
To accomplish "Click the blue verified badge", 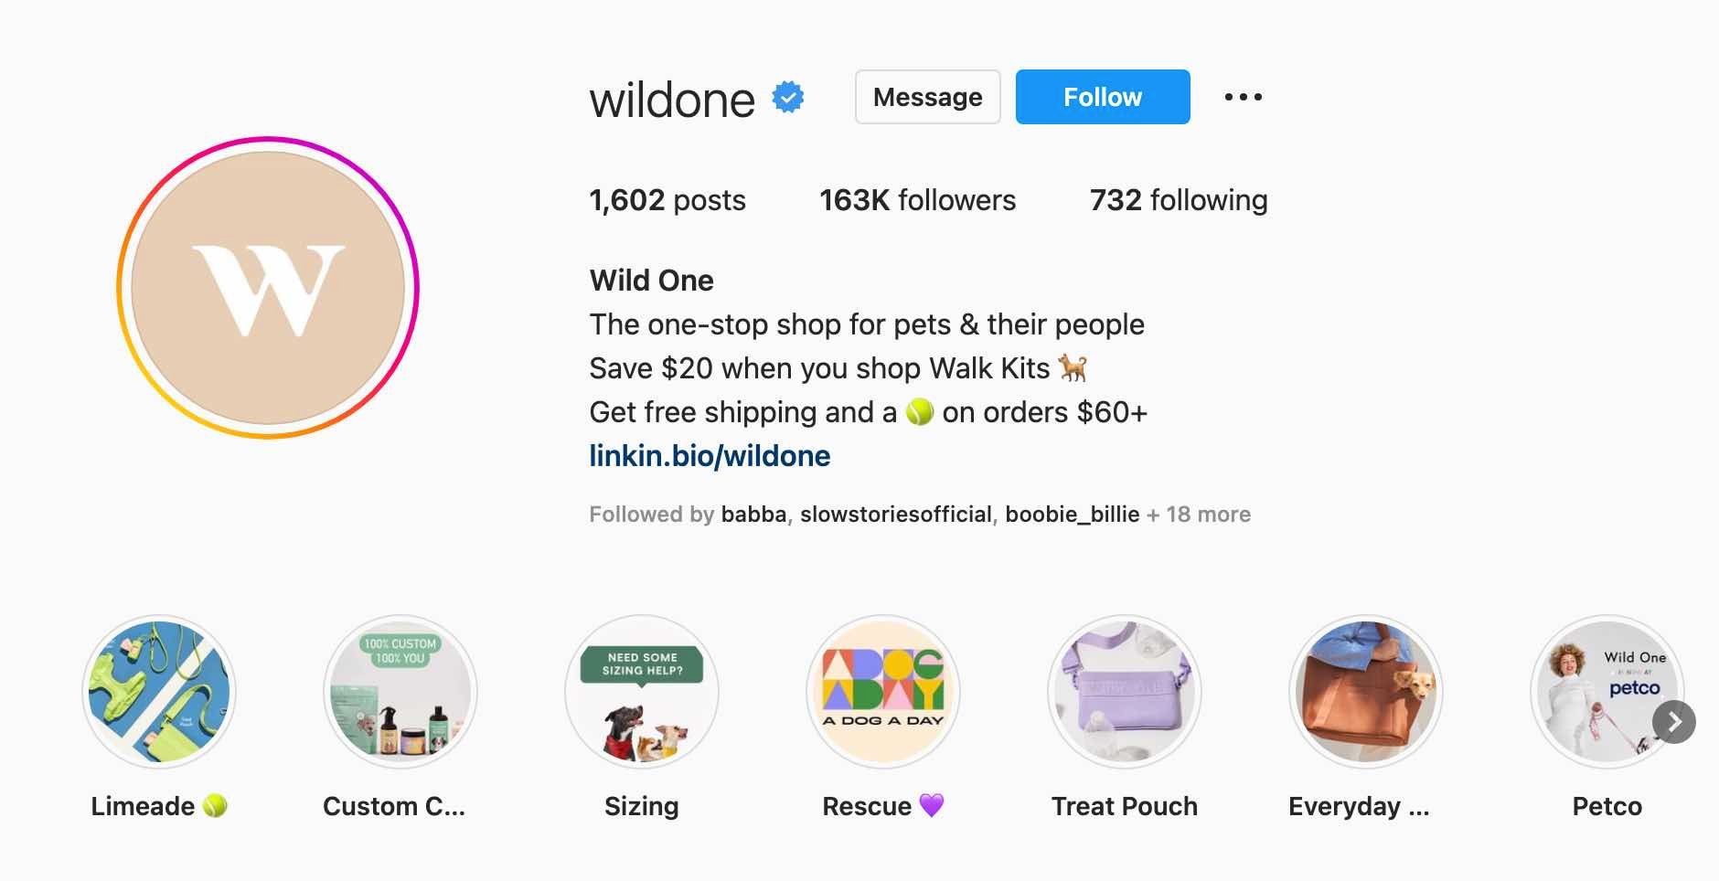I will [788, 97].
